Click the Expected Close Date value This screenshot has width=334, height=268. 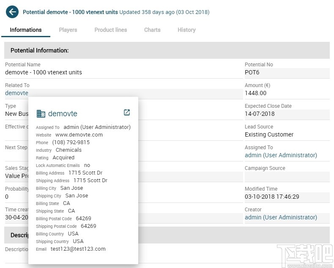coord(260,114)
